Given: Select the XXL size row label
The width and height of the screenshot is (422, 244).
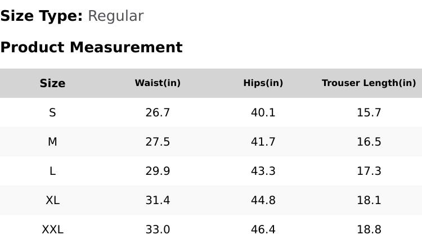Looking at the screenshot, I should 52,229.
